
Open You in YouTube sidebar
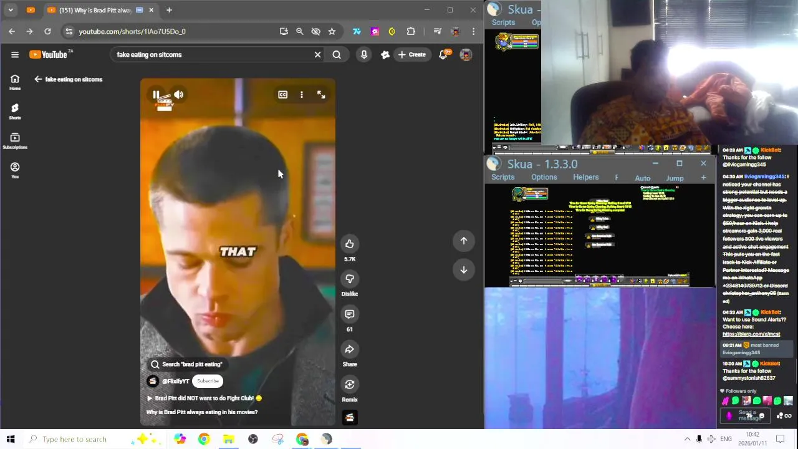pyautogui.click(x=15, y=170)
